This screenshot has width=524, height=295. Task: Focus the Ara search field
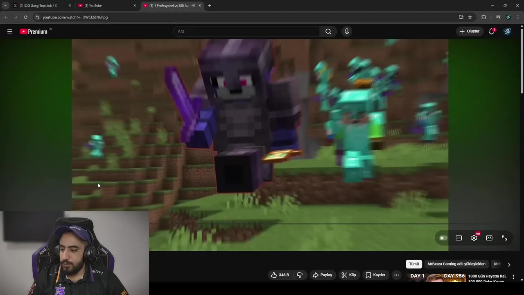click(246, 32)
